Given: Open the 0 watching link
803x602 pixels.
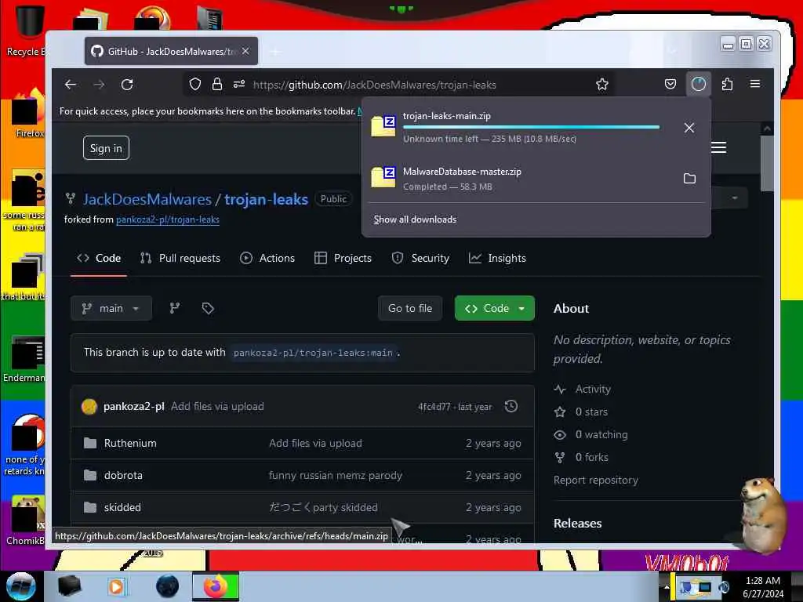Looking at the screenshot, I should pos(590,434).
